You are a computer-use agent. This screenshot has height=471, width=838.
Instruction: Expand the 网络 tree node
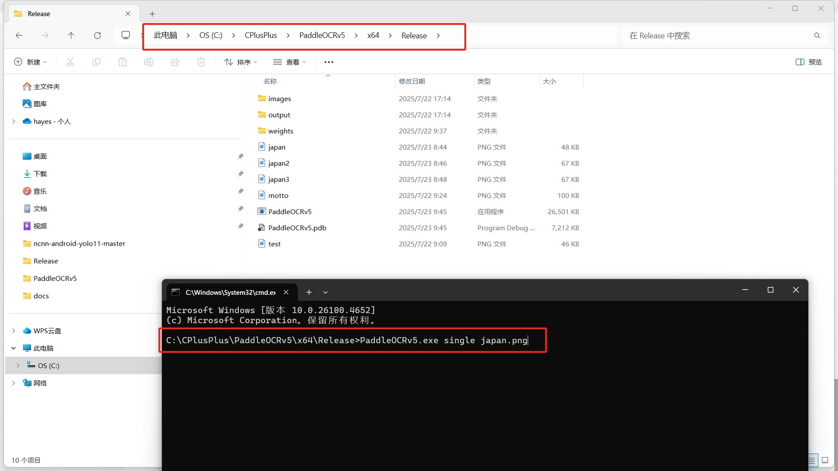click(14, 383)
